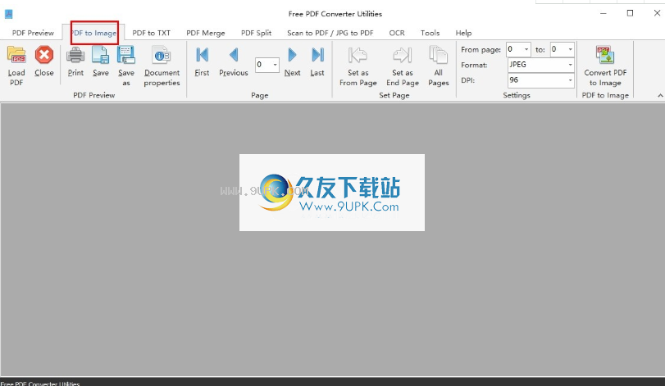Open the 'to' page dropdown
The height and width of the screenshot is (386, 665).
(571, 49)
